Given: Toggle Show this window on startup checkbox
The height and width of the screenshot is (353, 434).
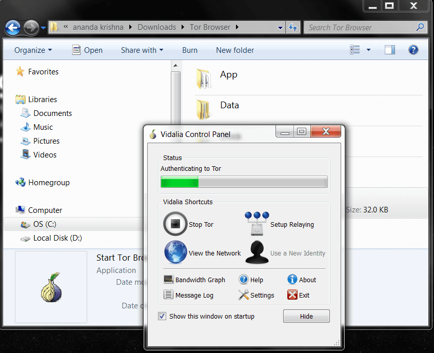Looking at the screenshot, I should (x=162, y=316).
